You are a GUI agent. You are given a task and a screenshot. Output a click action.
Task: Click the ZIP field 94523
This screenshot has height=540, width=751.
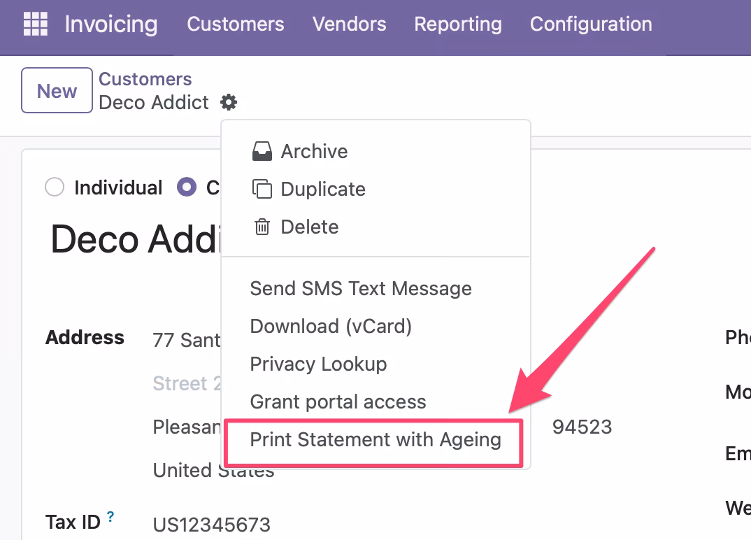pos(582,427)
